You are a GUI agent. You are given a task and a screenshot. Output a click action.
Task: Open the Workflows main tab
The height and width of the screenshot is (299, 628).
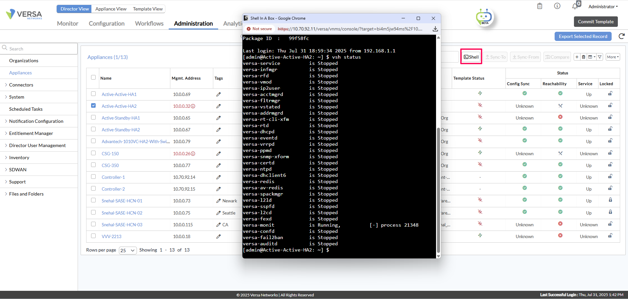(x=149, y=24)
